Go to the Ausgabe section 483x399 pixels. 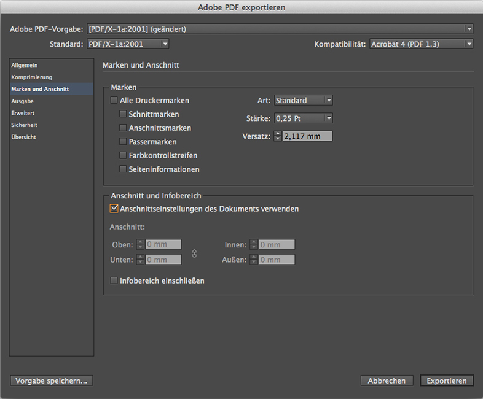[x=51, y=101]
